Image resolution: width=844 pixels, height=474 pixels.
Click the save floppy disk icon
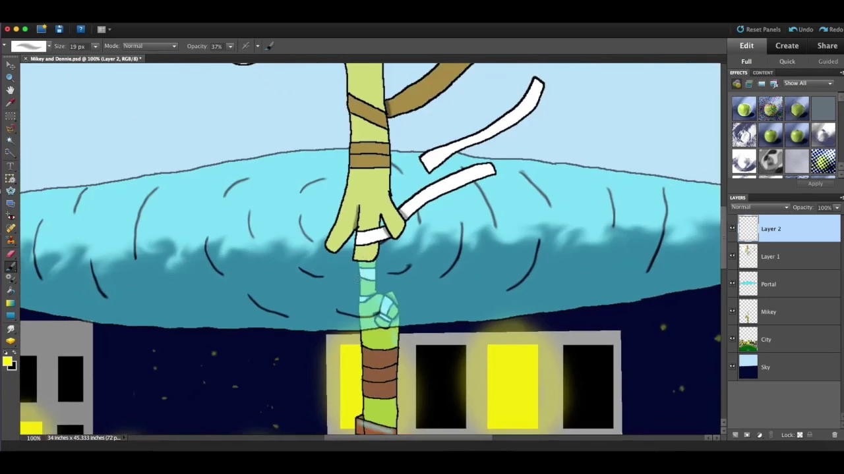tap(59, 29)
